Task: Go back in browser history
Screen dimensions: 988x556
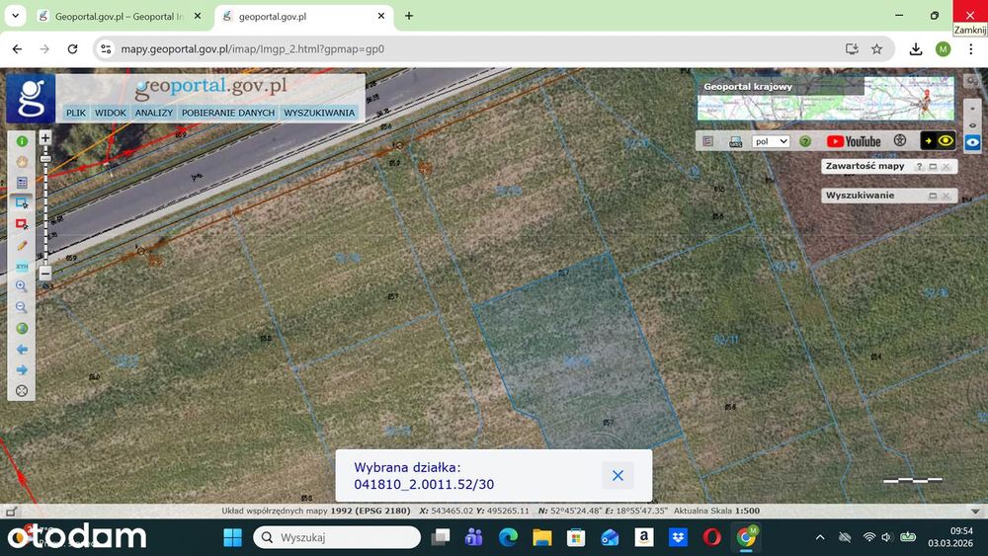Action: pos(17,48)
